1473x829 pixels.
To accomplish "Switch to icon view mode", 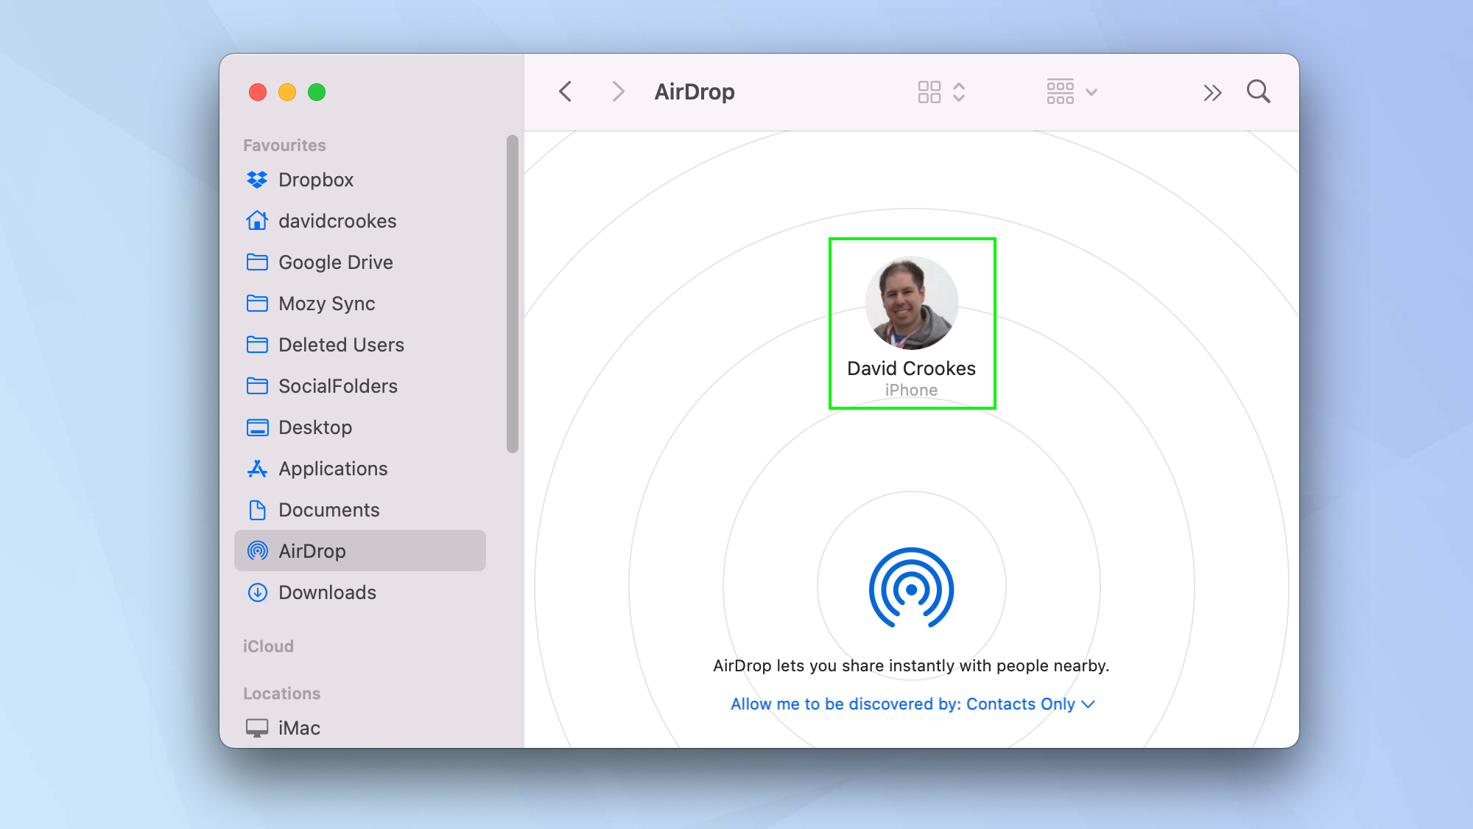I will pos(929,92).
